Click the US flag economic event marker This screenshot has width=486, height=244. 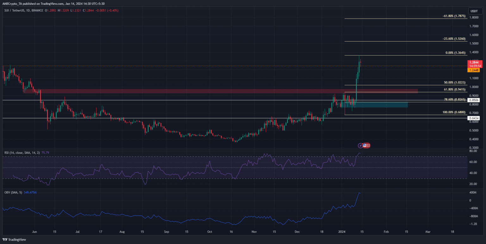click(364, 146)
